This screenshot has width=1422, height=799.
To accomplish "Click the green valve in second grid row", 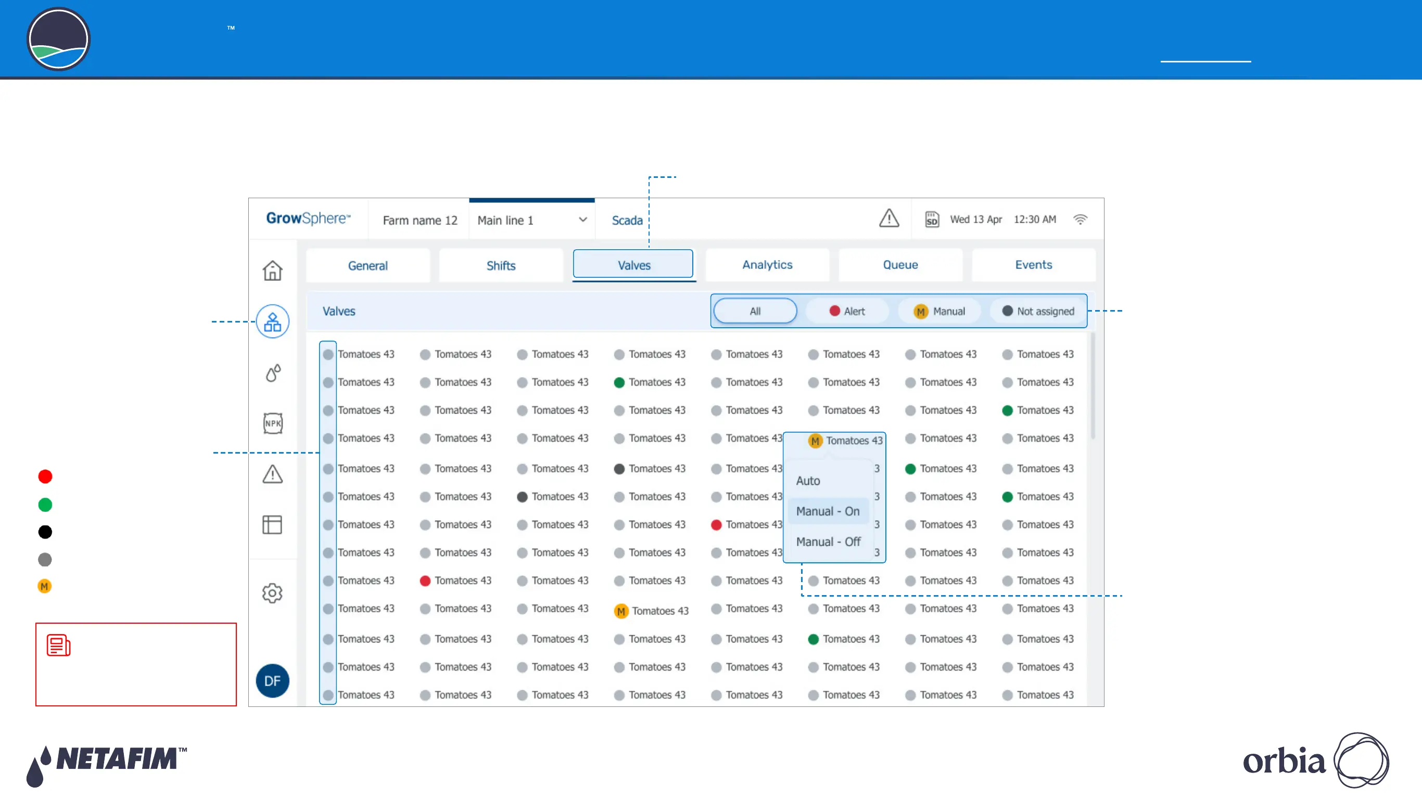I will pos(619,382).
